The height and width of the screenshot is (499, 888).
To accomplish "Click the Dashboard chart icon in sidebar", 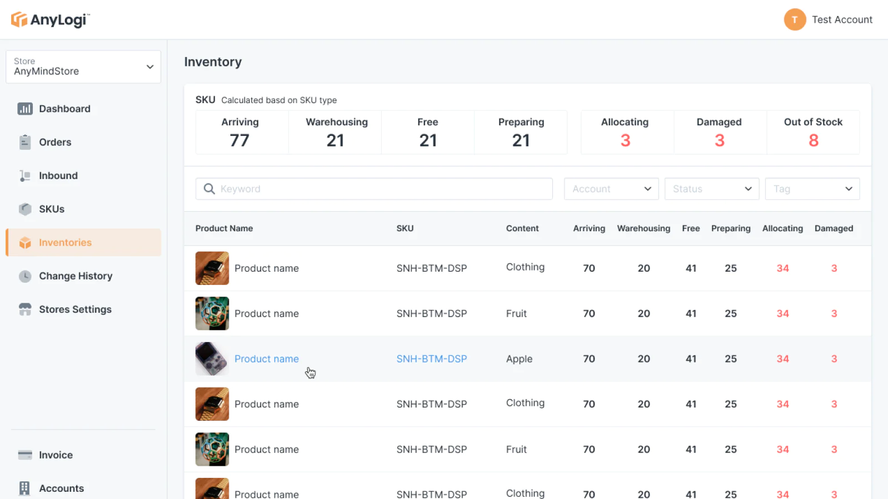I will point(25,109).
